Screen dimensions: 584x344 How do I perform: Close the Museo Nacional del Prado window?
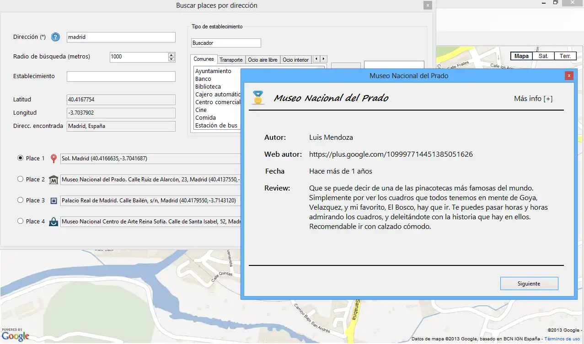(x=569, y=76)
